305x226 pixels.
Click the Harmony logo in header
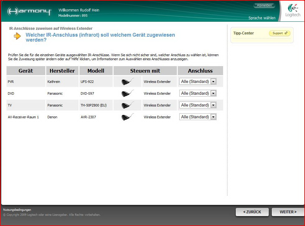pyautogui.click(x=29, y=11)
